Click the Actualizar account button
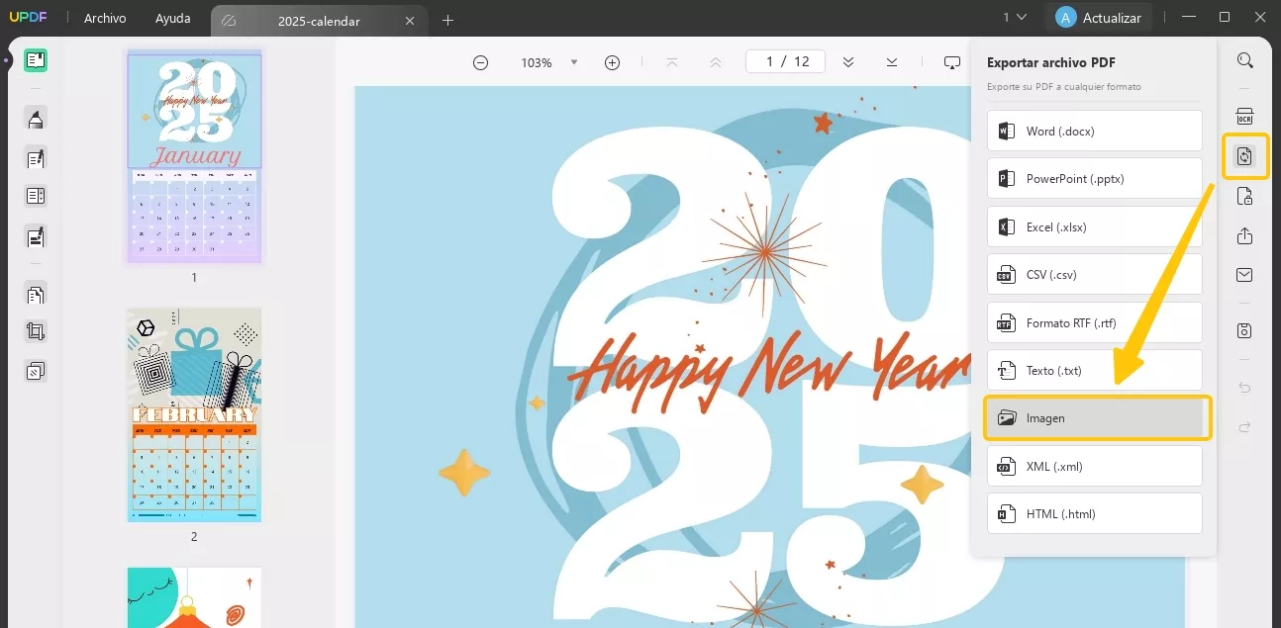 point(1098,18)
